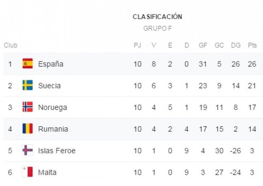Click the Sweden flag icon
Screen dimensions: 263x186
(28, 85)
